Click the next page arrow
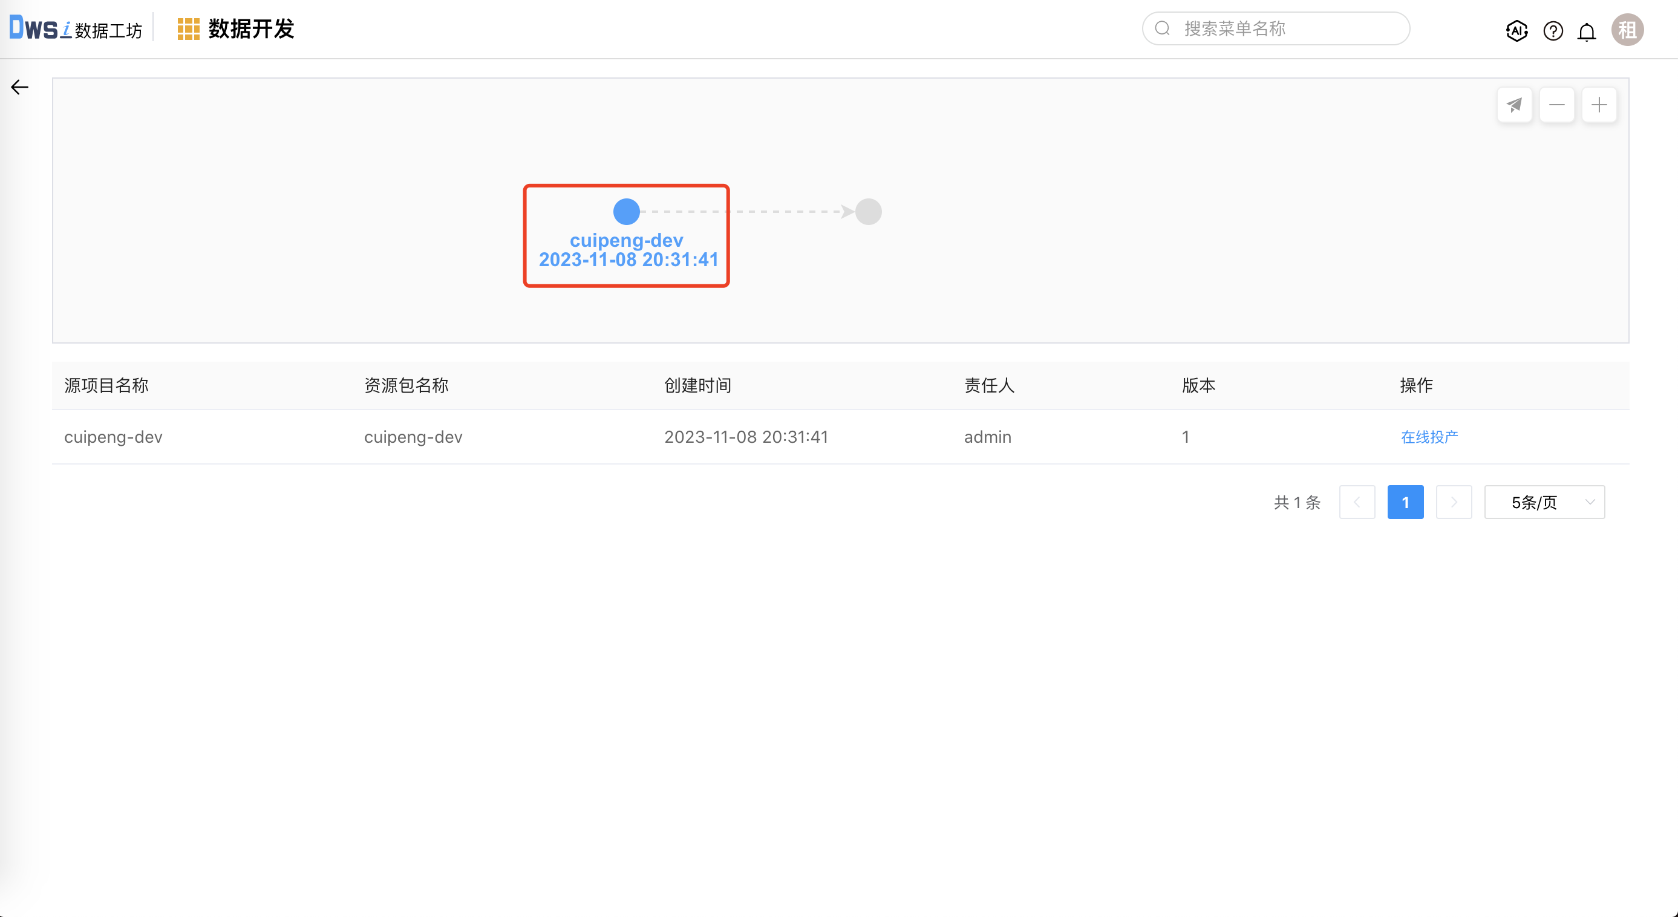 [1453, 502]
